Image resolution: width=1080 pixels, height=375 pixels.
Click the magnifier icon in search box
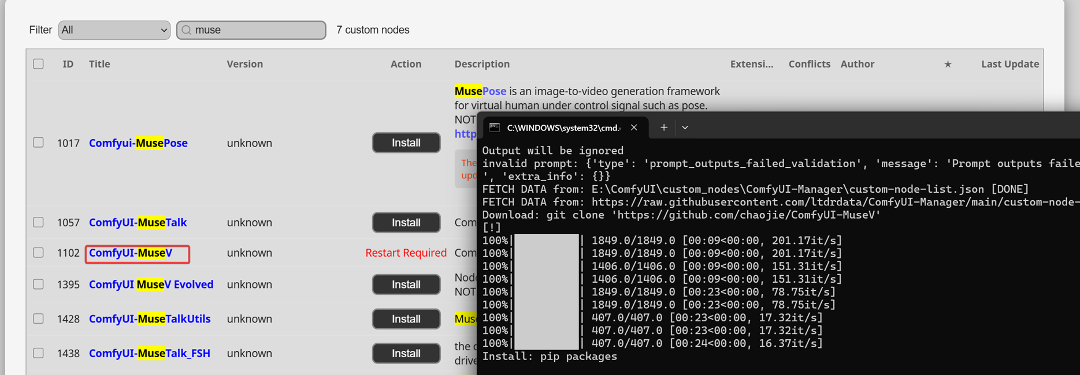pyautogui.click(x=187, y=30)
